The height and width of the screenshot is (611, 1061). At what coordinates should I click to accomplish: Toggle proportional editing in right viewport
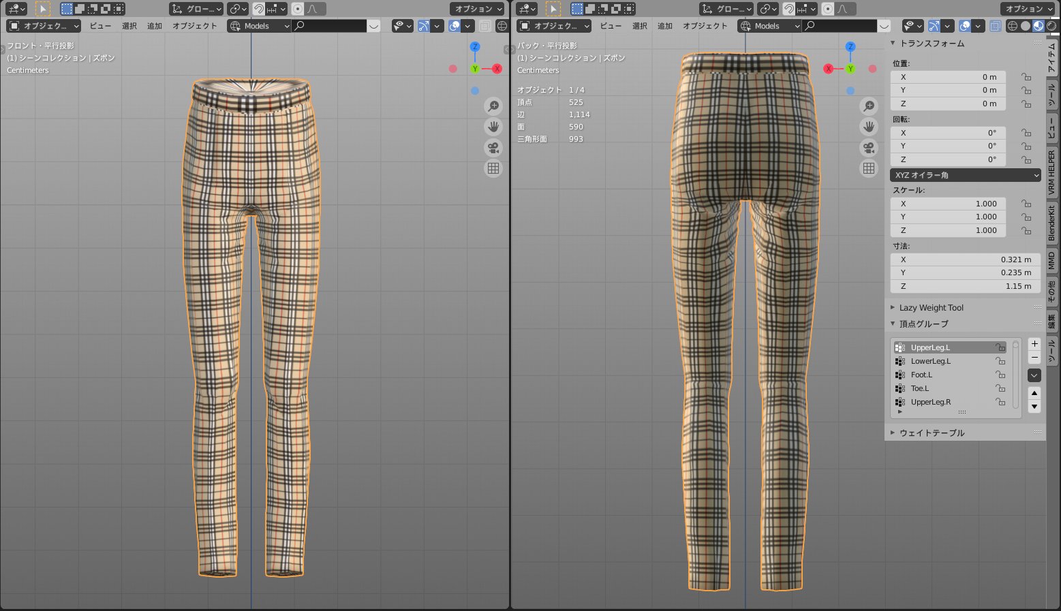[828, 9]
